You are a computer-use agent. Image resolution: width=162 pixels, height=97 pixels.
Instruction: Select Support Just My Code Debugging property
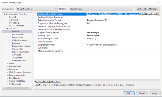point(52,23)
